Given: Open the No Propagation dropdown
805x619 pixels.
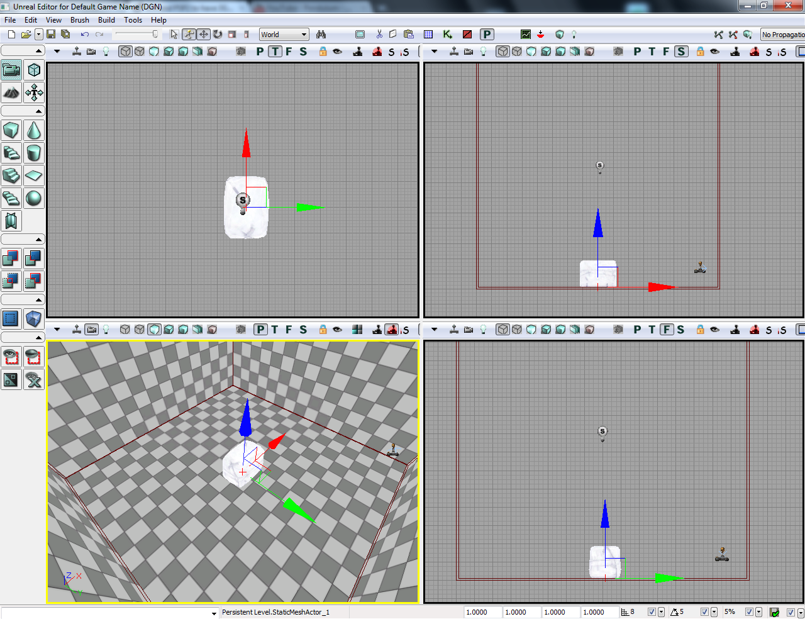Looking at the screenshot, I should [x=783, y=35].
